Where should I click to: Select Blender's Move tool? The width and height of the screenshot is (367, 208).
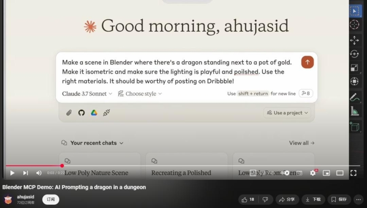coord(355,40)
